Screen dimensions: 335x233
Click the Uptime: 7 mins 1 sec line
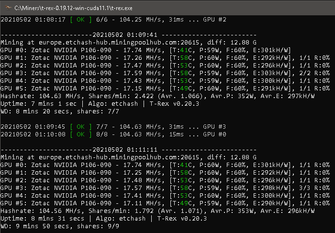pos(100,104)
